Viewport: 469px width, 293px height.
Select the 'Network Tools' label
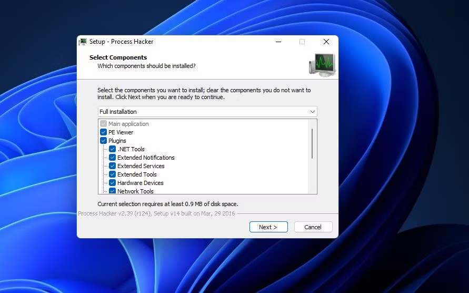135,191
